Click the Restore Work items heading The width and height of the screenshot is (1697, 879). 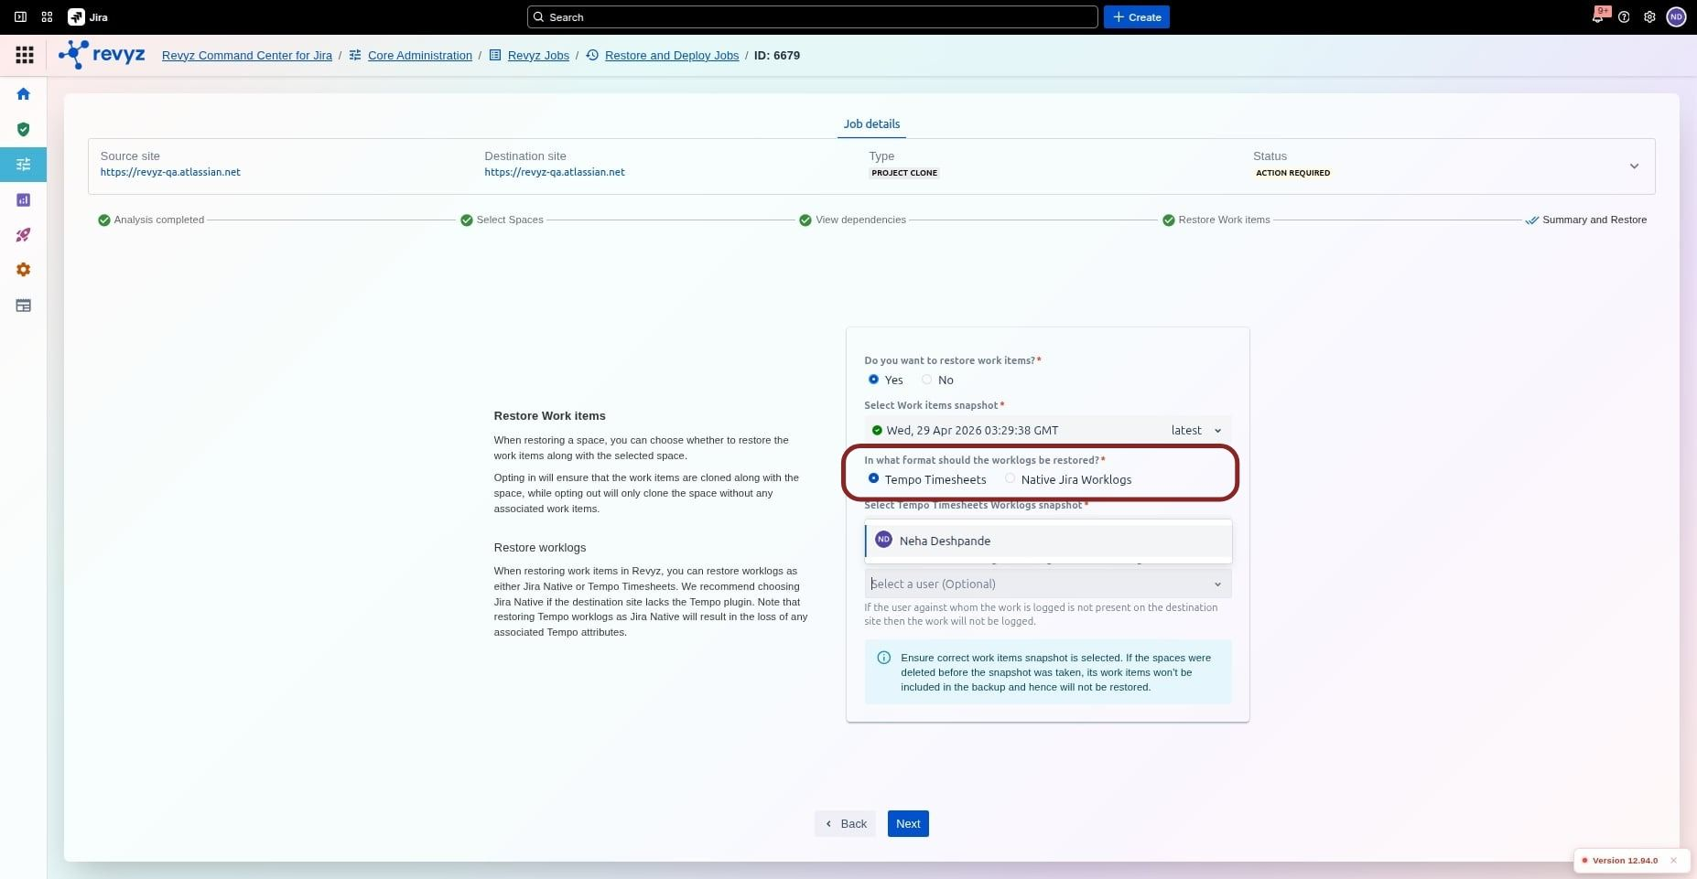point(550,415)
